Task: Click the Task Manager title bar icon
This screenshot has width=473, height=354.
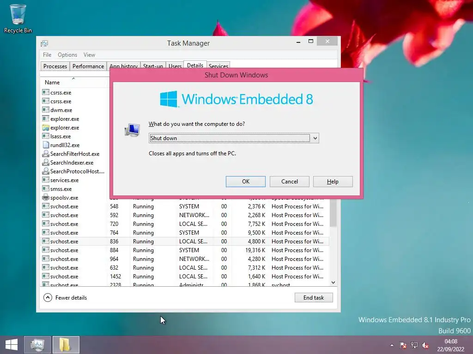Action: (44, 43)
